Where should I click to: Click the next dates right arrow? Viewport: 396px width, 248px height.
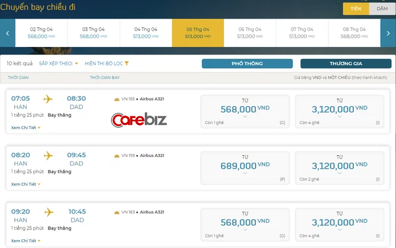tap(387, 33)
